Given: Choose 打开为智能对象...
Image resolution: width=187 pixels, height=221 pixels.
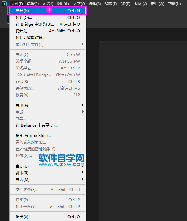Looking at the screenshot, I should pos(48,38).
